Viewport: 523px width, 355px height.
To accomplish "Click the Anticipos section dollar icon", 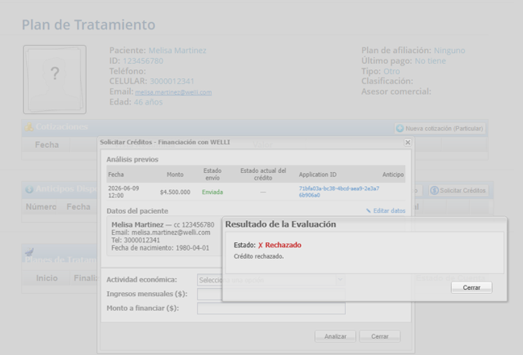I will (x=30, y=189).
